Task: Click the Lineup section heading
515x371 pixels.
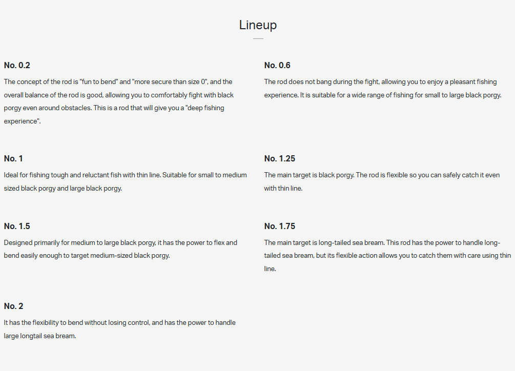Action: (x=258, y=25)
